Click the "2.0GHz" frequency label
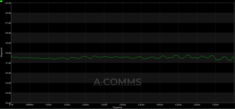The height and width of the screenshot is (109, 235). 85,105
